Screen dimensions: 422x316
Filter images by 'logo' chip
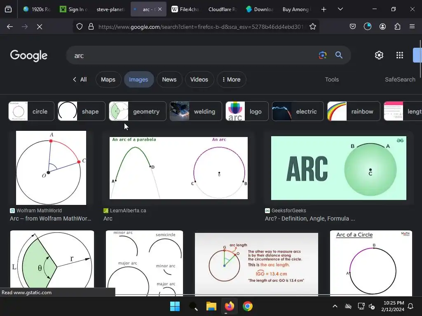pyautogui.click(x=247, y=111)
